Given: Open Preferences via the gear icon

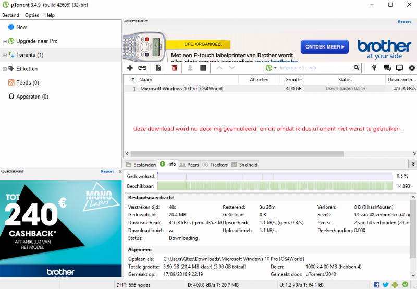Looking at the screenshot, I should 412,68.
